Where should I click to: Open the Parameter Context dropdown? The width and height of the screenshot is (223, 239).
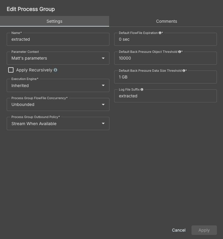coord(58,58)
